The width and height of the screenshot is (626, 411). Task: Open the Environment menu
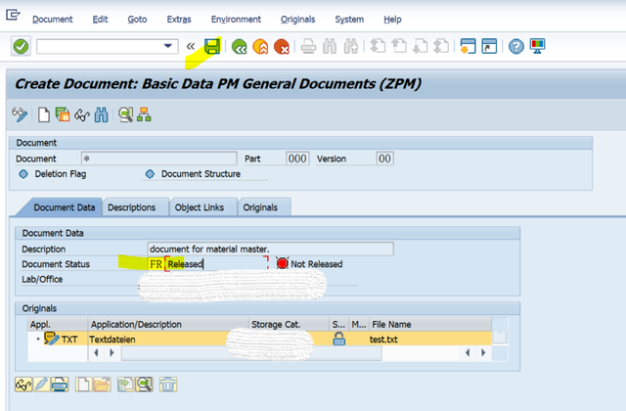pyautogui.click(x=236, y=20)
